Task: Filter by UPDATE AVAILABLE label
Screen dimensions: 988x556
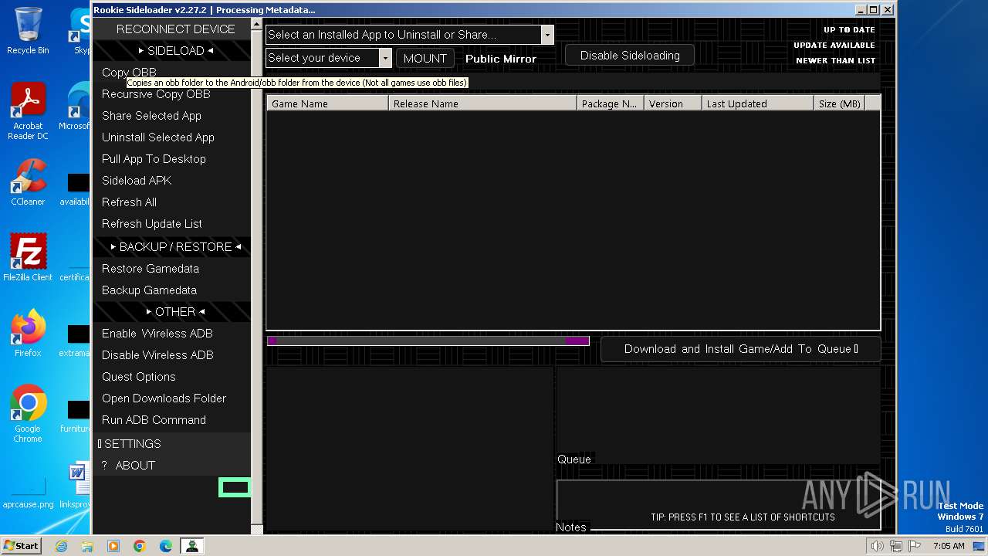Action: [834, 46]
